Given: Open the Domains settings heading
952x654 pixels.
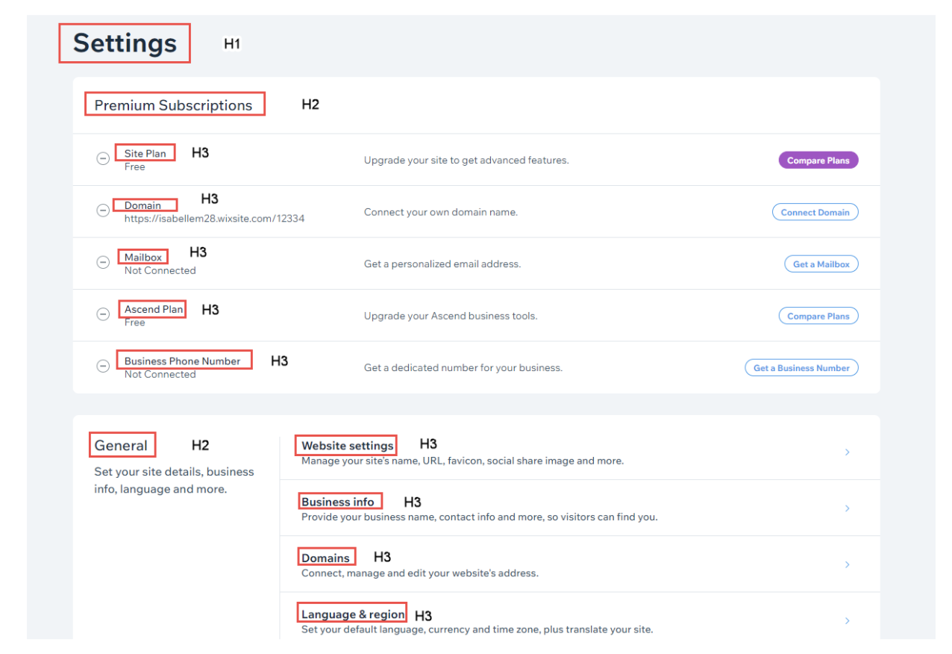Looking at the screenshot, I should pyautogui.click(x=325, y=558).
